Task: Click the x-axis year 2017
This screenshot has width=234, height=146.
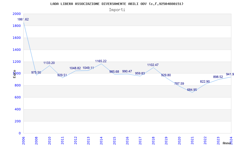Action: [x=140, y=141]
